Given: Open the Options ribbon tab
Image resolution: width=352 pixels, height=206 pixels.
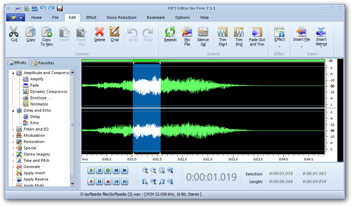Looking at the screenshot, I should tap(183, 17).
